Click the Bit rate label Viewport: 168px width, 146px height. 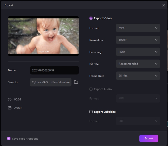[94, 64]
